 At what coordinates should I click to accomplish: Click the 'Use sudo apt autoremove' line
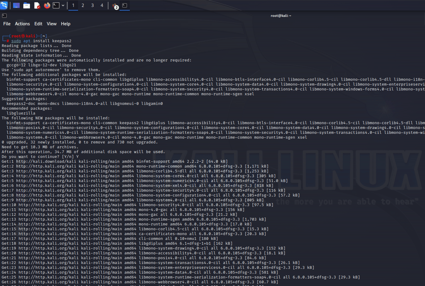click(x=51, y=70)
